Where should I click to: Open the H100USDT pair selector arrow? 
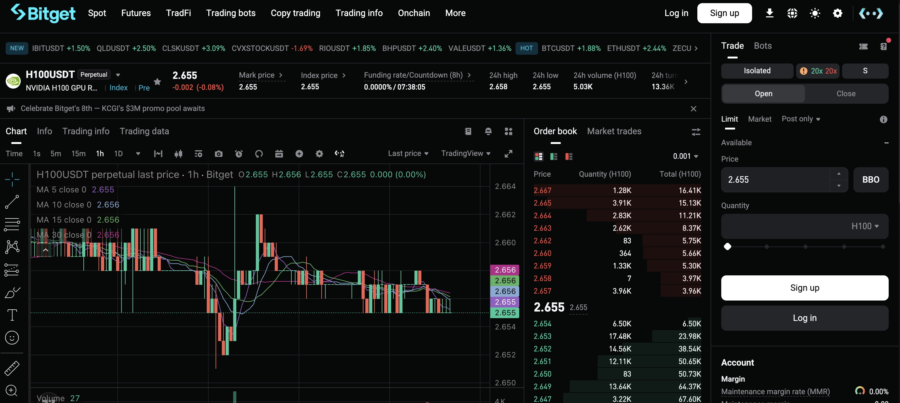coord(118,75)
